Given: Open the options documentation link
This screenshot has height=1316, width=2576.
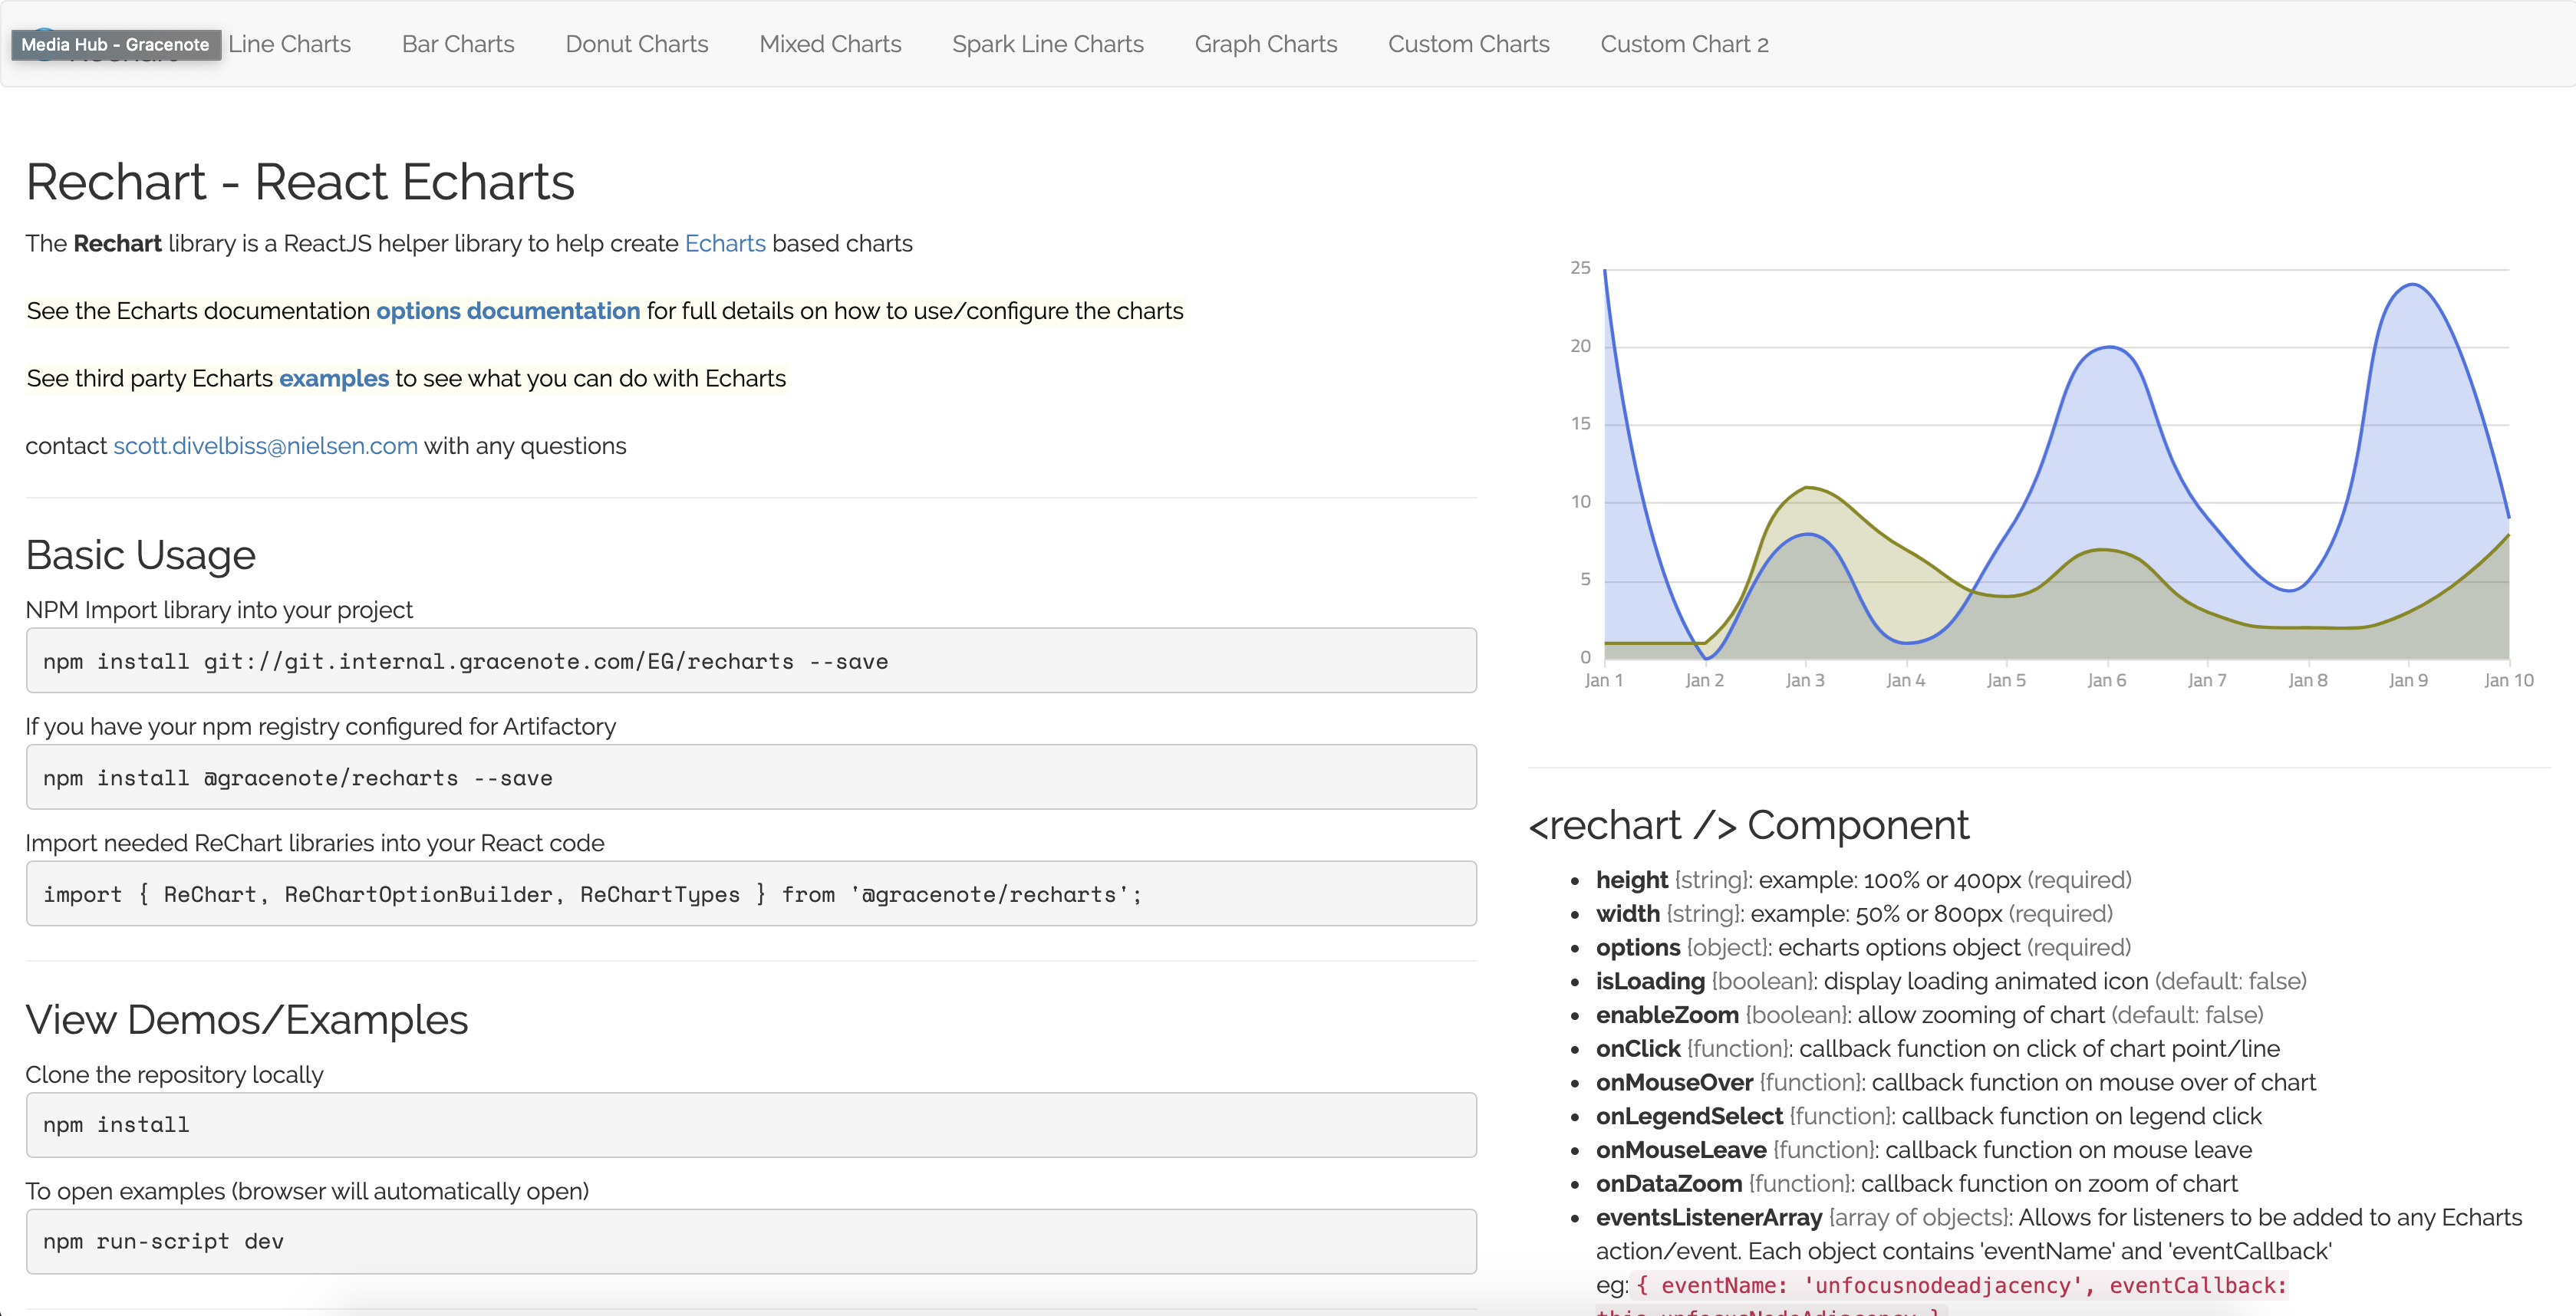Looking at the screenshot, I should point(508,311).
